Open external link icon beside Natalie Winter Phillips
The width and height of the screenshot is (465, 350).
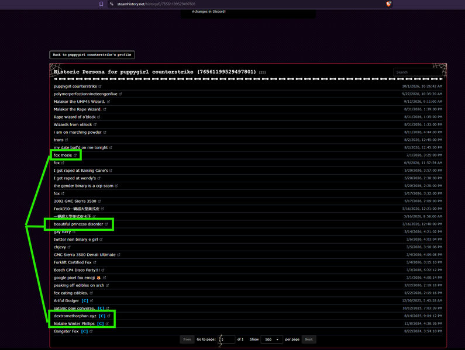click(x=107, y=324)
